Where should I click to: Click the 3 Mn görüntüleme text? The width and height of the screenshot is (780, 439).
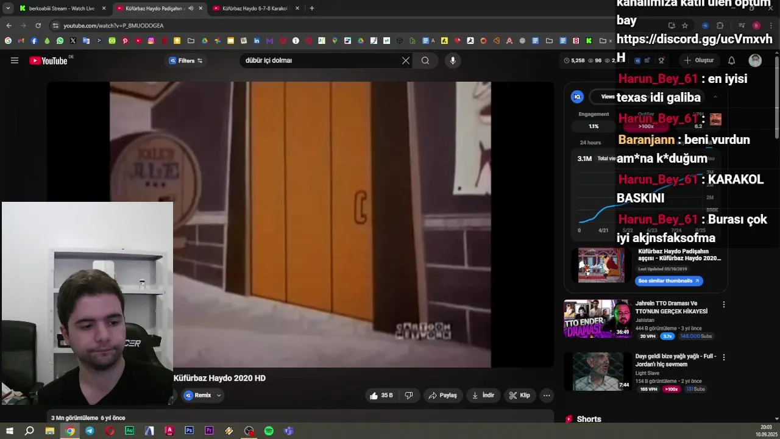[x=74, y=418]
